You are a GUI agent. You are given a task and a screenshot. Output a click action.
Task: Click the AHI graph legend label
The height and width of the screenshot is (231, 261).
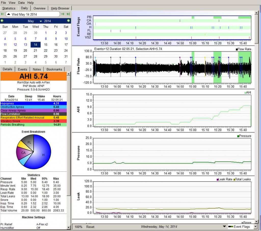click(247, 93)
